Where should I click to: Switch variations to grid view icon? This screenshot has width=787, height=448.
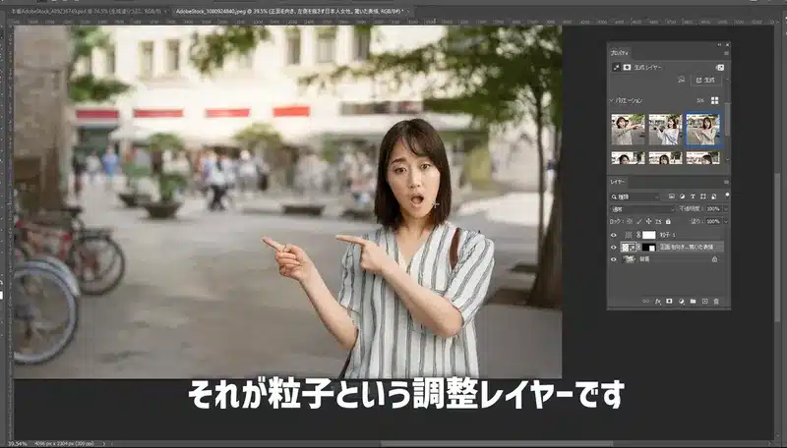(x=715, y=100)
